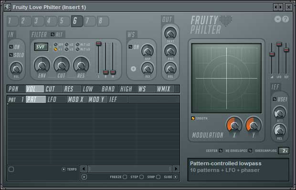Image resolution: width=296 pixels, height=190 pixels.
Task: Open the LFO envelope source tab
Action: 56,100
